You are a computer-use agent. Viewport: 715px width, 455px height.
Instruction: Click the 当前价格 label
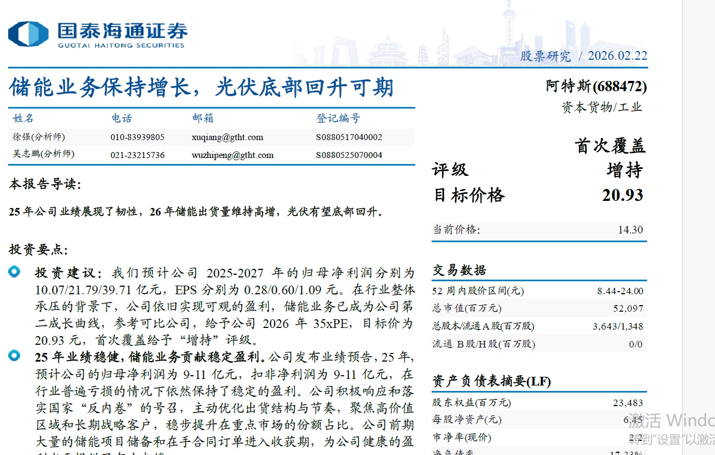coord(456,230)
